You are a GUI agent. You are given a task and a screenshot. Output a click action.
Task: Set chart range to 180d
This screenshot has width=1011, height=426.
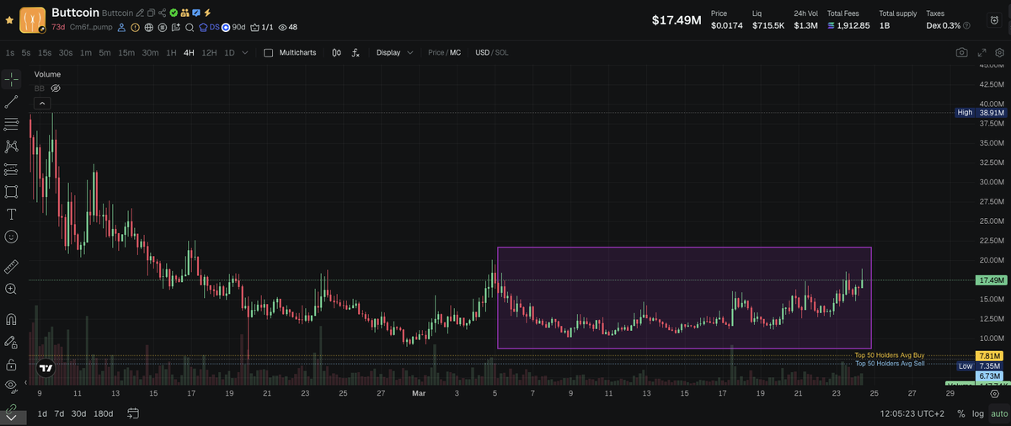coord(104,413)
